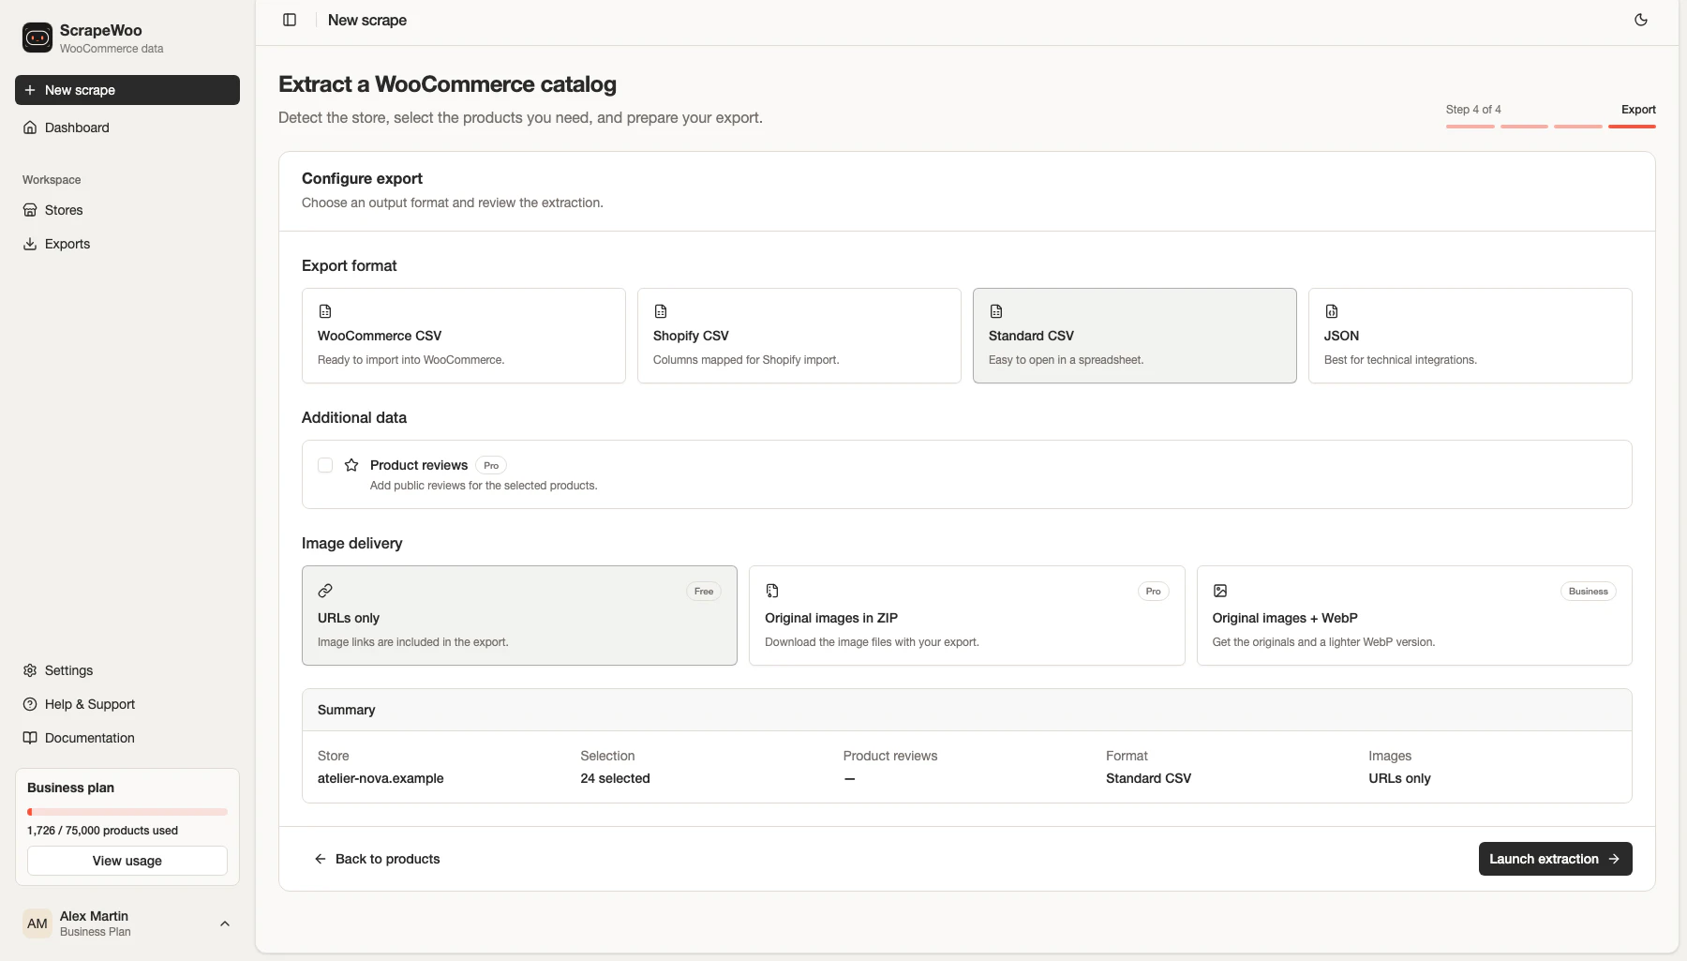Choose Original images in ZIP delivery

pyautogui.click(x=966, y=615)
